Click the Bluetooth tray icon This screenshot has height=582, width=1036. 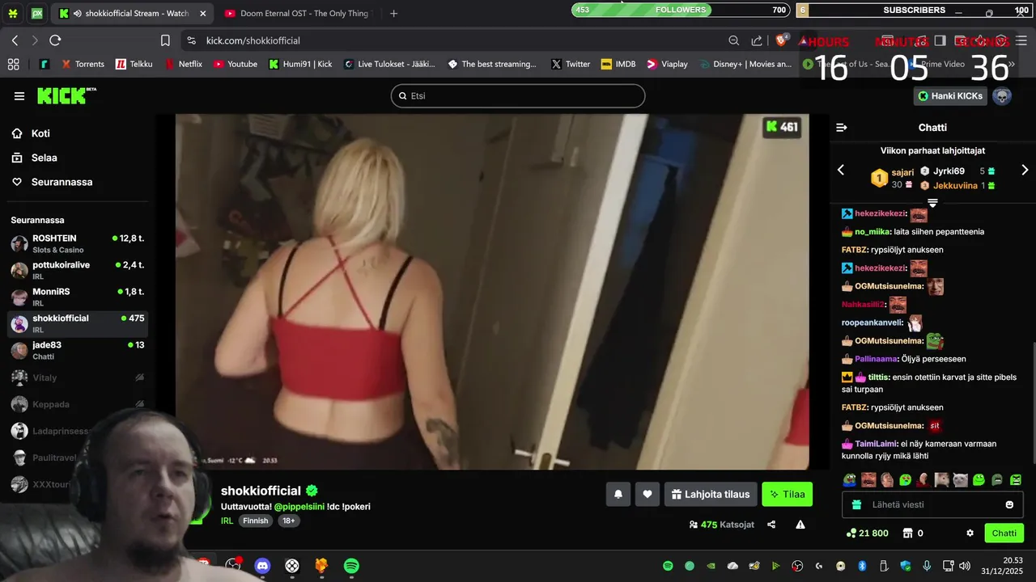click(862, 566)
